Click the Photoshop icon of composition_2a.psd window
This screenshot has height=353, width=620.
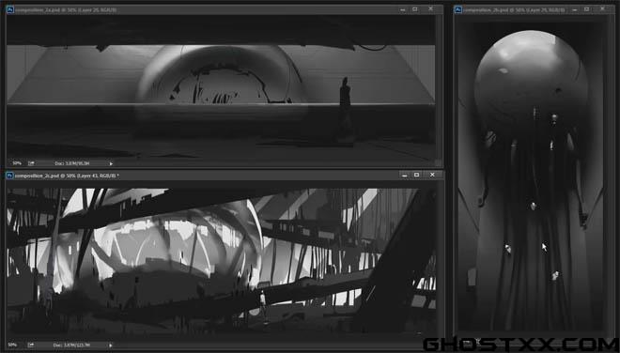click(x=10, y=9)
